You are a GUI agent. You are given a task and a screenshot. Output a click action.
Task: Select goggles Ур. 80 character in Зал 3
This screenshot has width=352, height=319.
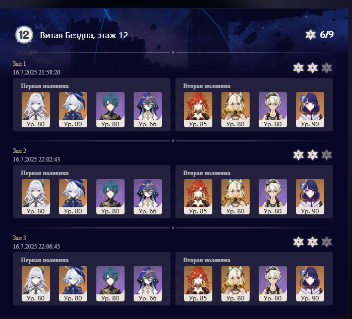pos(272,284)
